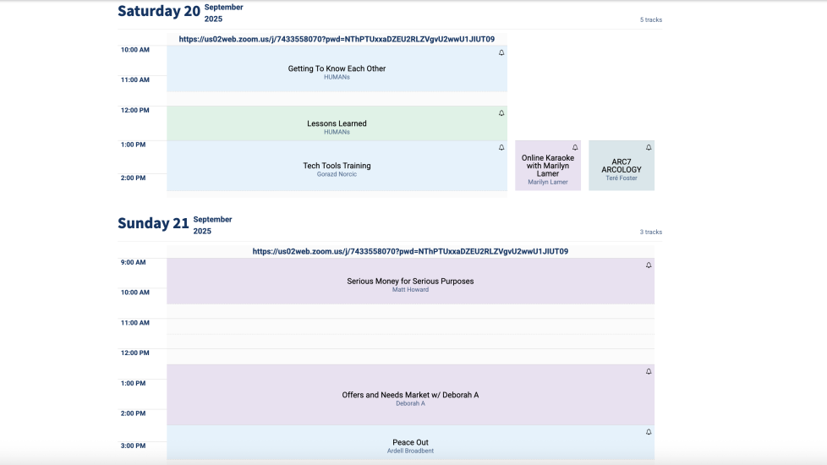
Task: Select the ARC7 ARCOLOGY session title
Action: tap(622, 166)
